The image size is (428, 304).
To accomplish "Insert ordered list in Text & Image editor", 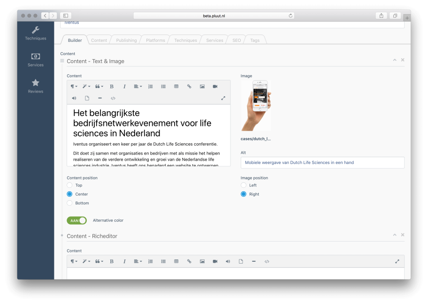I will point(150,86).
